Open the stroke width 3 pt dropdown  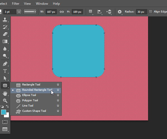[x=19, y=12]
